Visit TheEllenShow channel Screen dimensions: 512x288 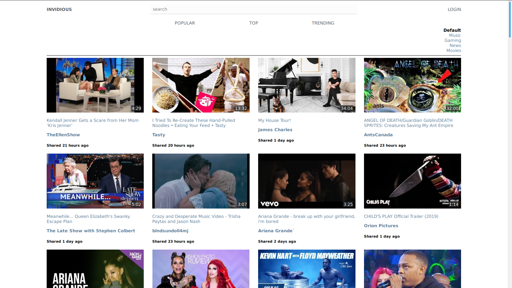pos(63,135)
